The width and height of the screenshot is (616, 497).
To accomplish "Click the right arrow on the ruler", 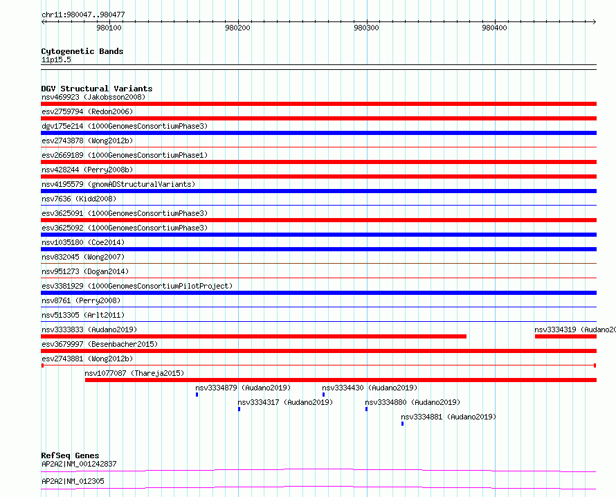I will coord(594,21).
